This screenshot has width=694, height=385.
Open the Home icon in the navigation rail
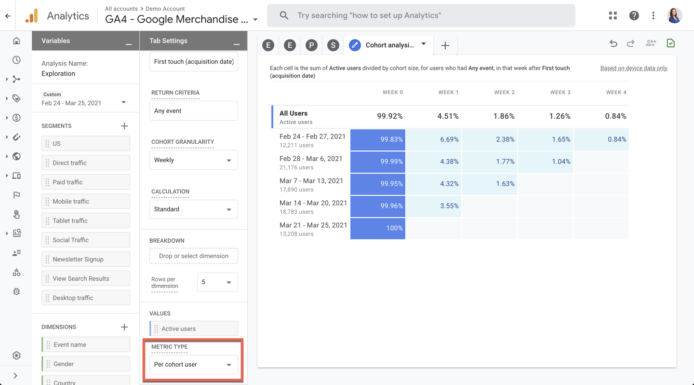tap(16, 41)
